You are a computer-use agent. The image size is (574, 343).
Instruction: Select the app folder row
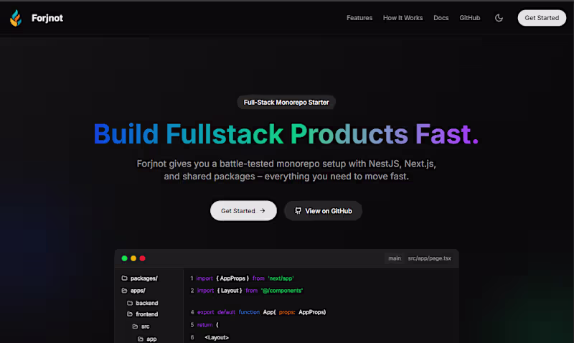pos(147,339)
